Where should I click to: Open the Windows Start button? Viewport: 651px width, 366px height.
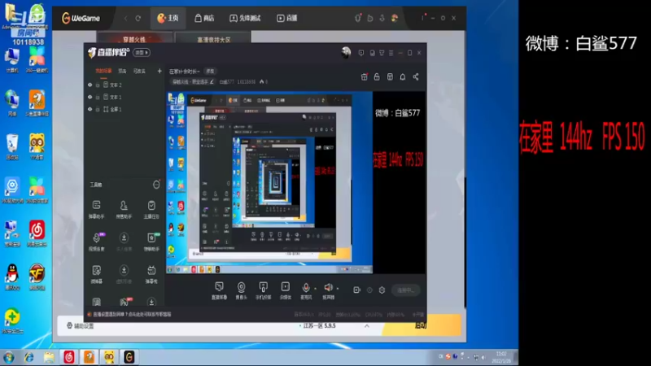[x=9, y=357]
